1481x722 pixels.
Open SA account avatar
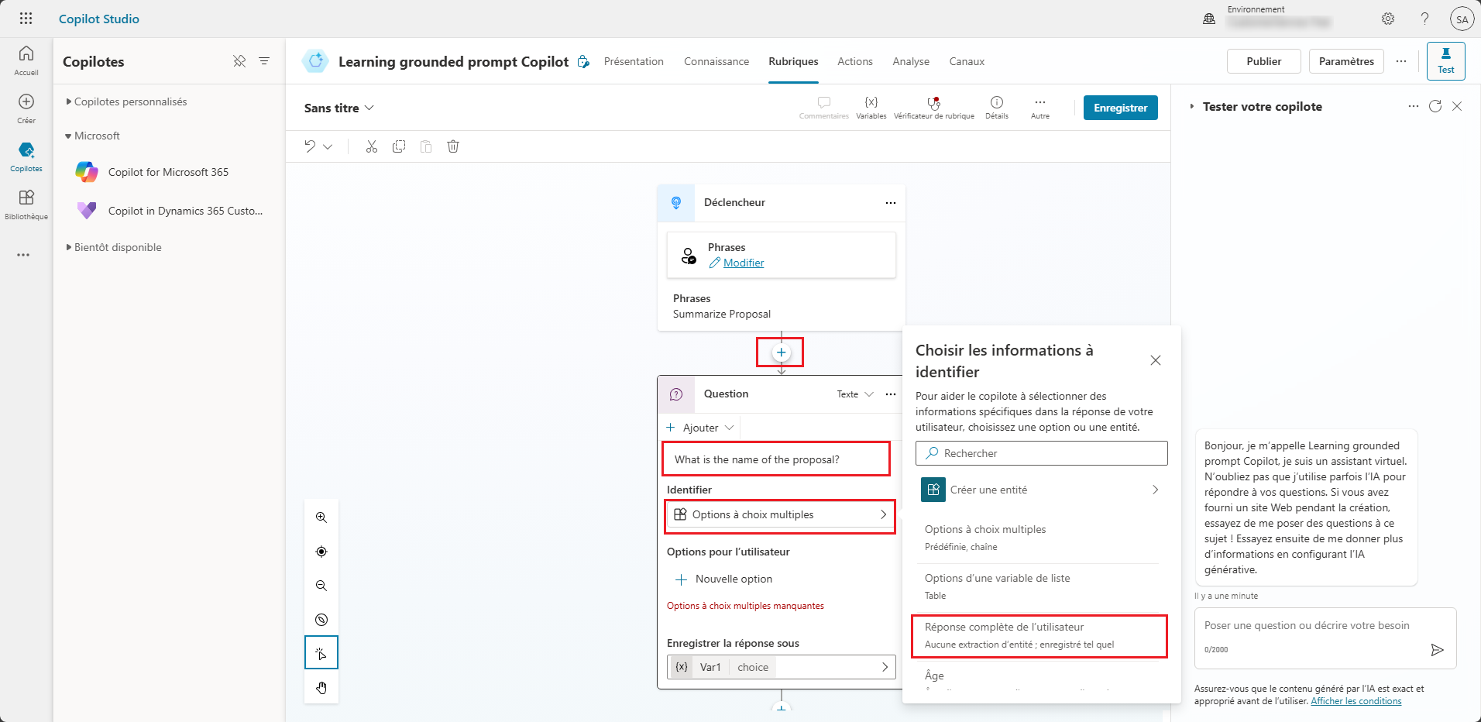1462,19
